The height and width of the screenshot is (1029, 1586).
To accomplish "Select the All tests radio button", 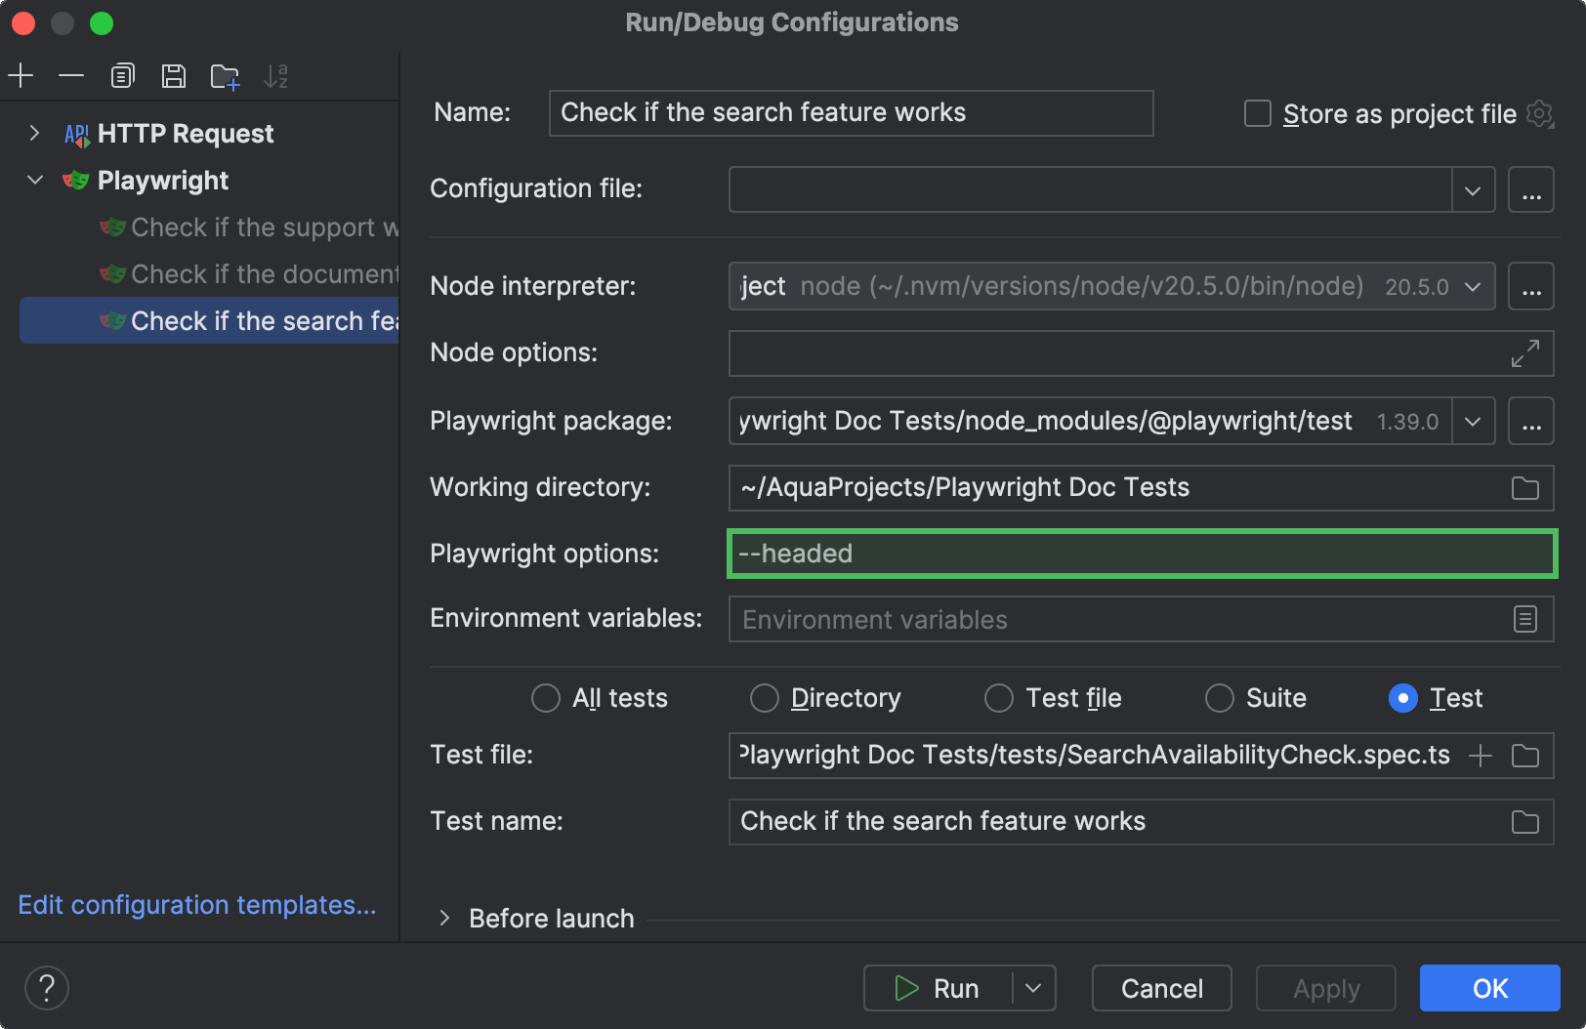I will coord(545,698).
